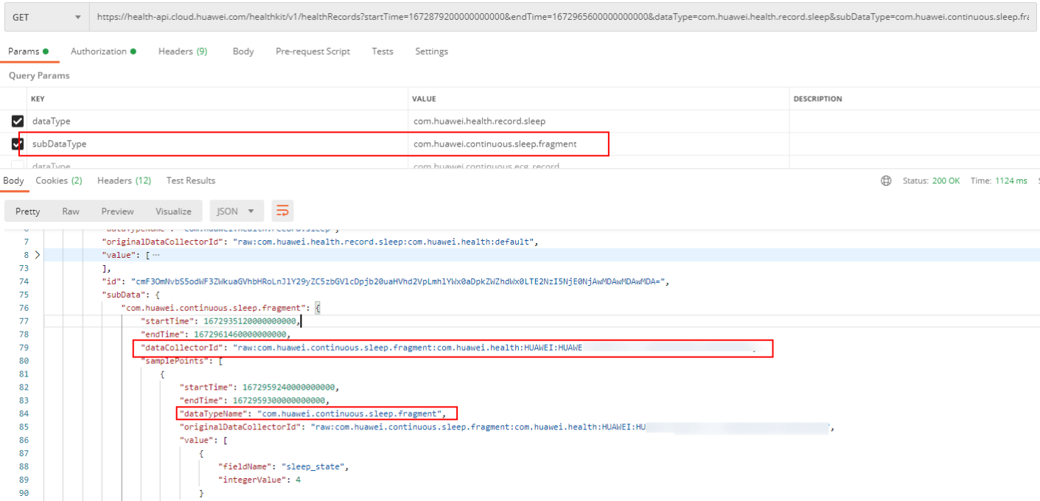Viewport: 1040px width, 501px height.
Task: Open the request Headers (9) tab
Action: coord(183,52)
